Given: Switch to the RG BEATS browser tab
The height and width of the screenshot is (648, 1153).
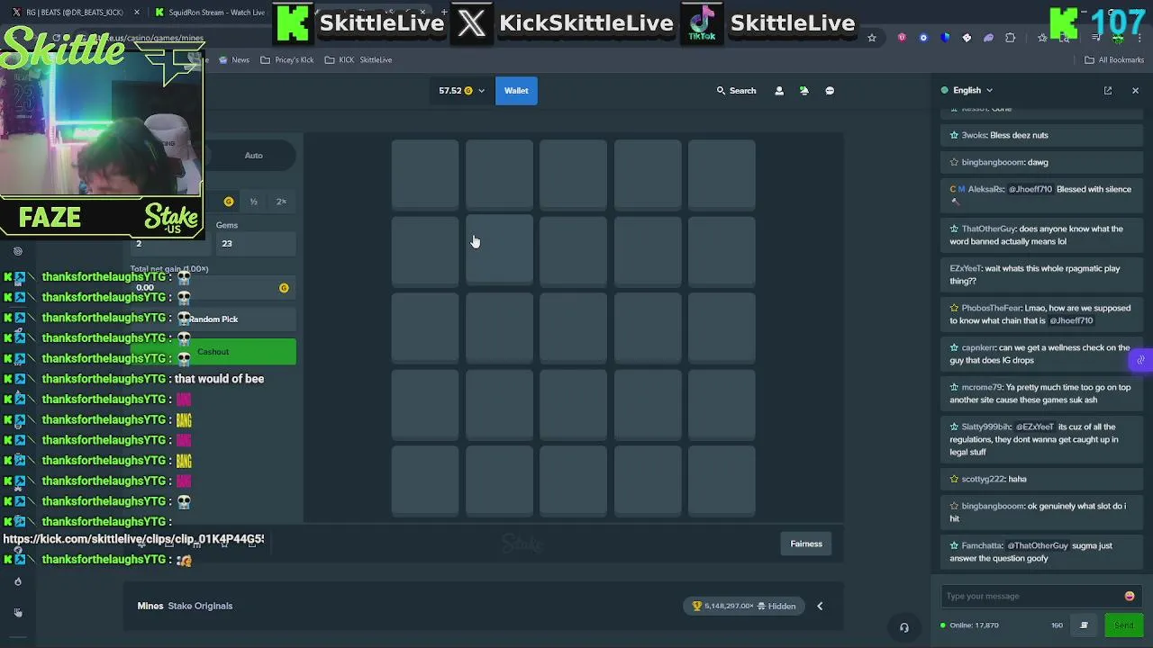Looking at the screenshot, I should point(75,13).
